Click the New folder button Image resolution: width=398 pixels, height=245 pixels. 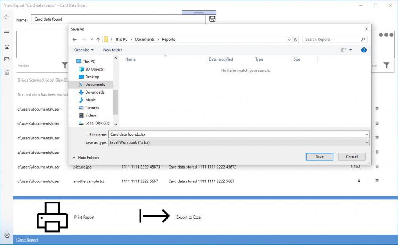112,50
